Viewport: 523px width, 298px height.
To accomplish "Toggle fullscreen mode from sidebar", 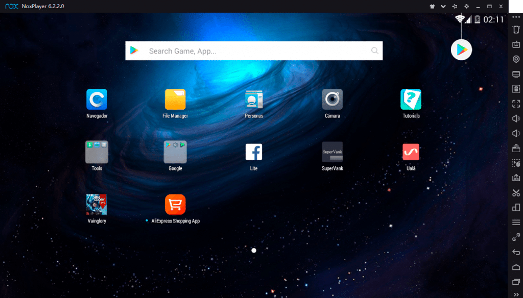I will [x=516, y=104].
